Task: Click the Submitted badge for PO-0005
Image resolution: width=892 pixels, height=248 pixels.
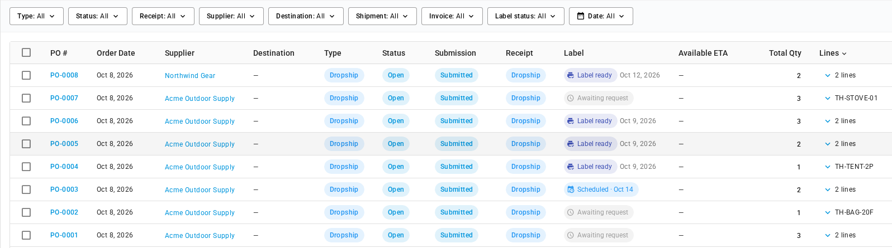Action: point(457,144)
